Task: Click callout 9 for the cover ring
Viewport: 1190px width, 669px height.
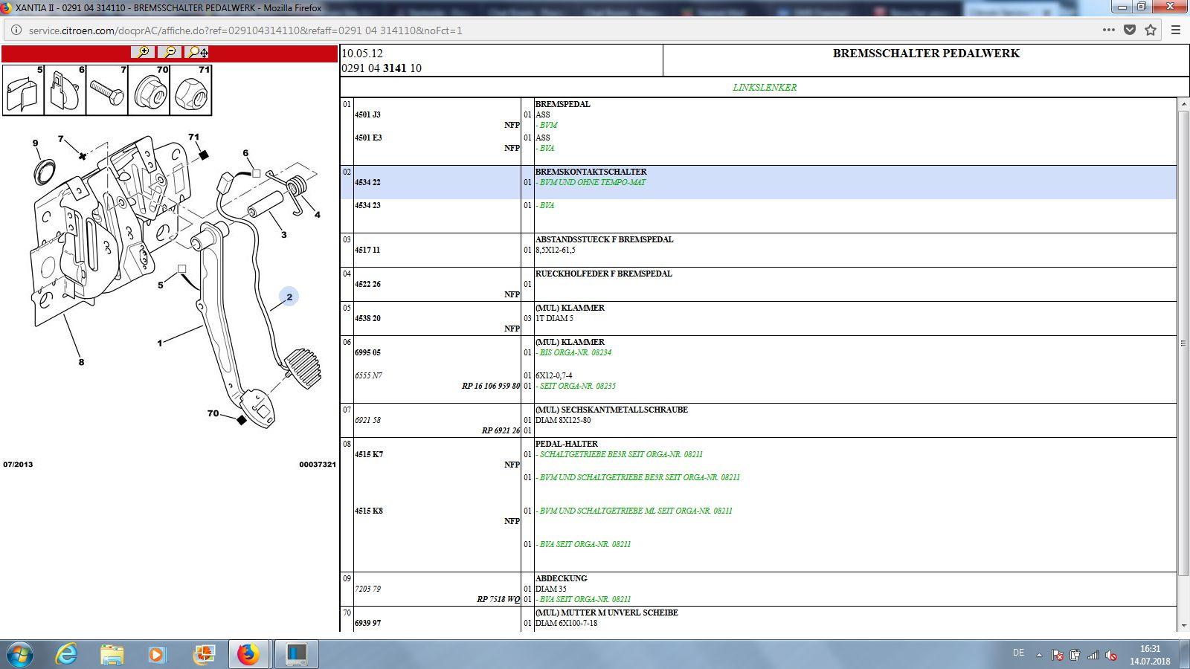Action: pos(35,143)
